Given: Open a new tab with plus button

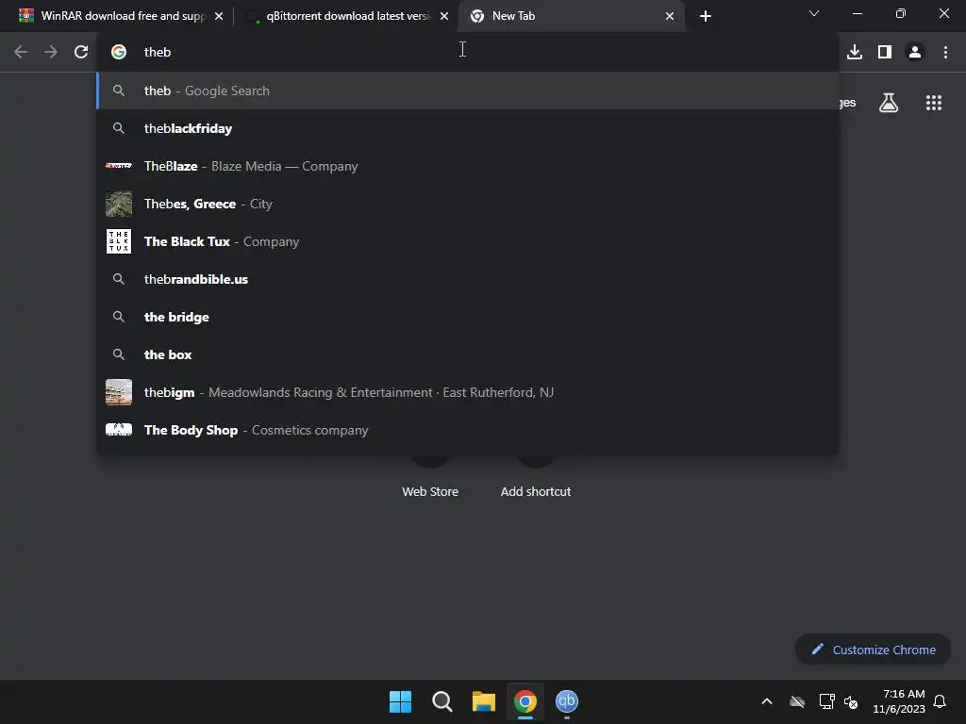Looking at the screenshot, I should (x=706, y=16).
